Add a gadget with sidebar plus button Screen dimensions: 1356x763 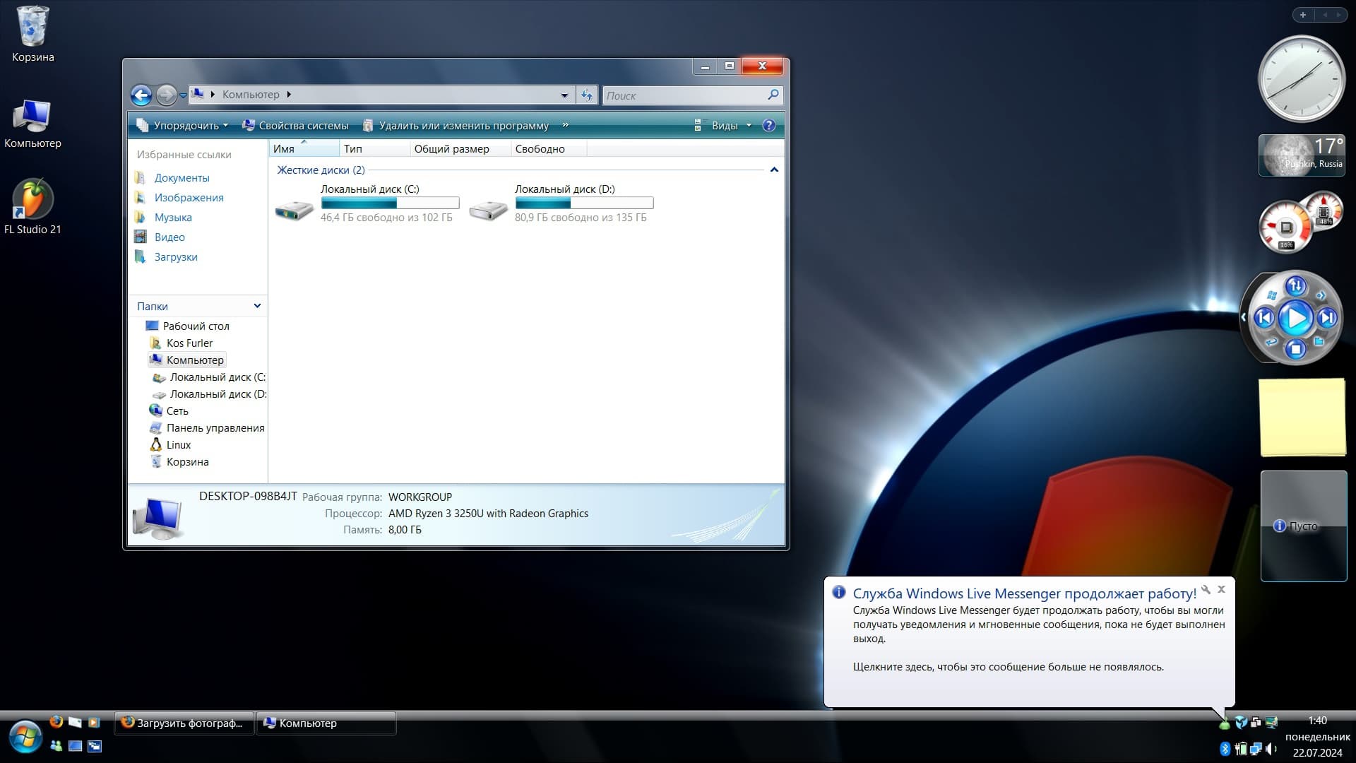(x=1303, y=15)
